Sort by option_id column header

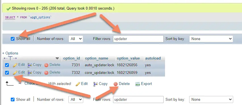point(72,58)
